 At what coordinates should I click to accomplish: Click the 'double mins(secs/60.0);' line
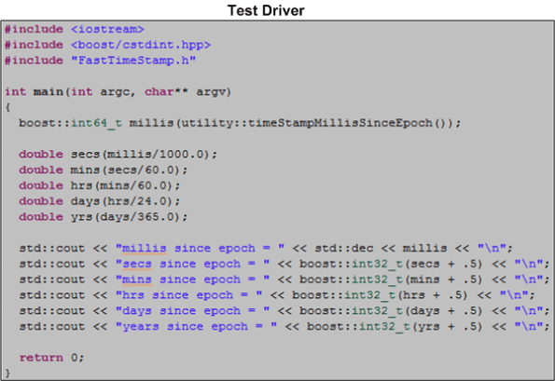coord(103,170)
